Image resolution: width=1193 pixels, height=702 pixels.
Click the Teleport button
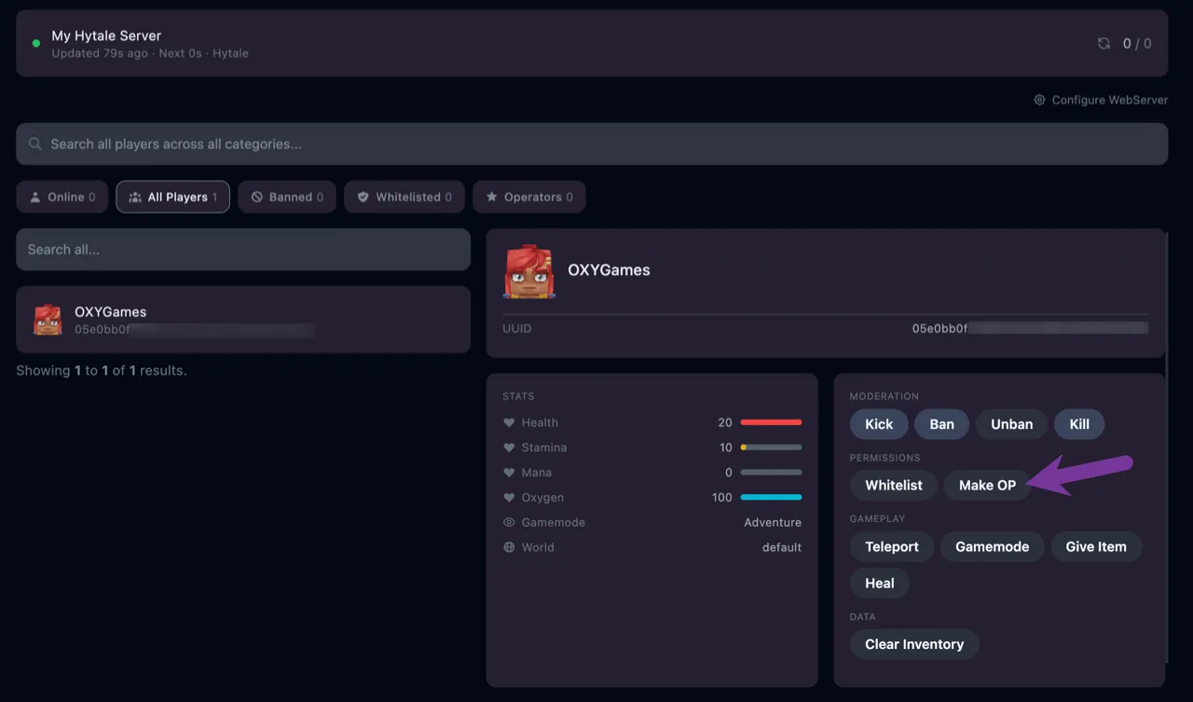click(892, 546)
